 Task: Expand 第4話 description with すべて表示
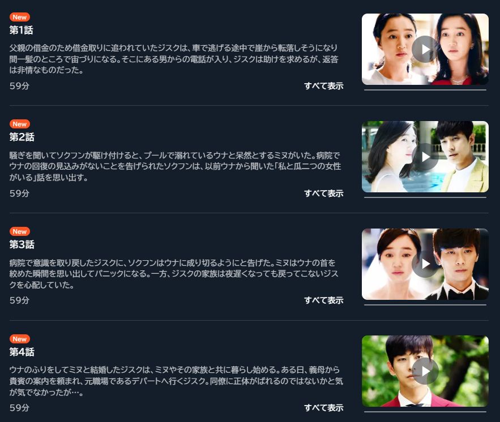(324, 408)
